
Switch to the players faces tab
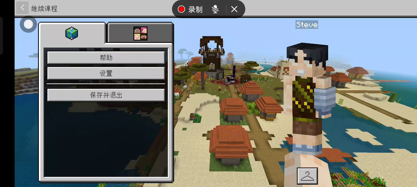pyautogui.click(x=140, y=33)
